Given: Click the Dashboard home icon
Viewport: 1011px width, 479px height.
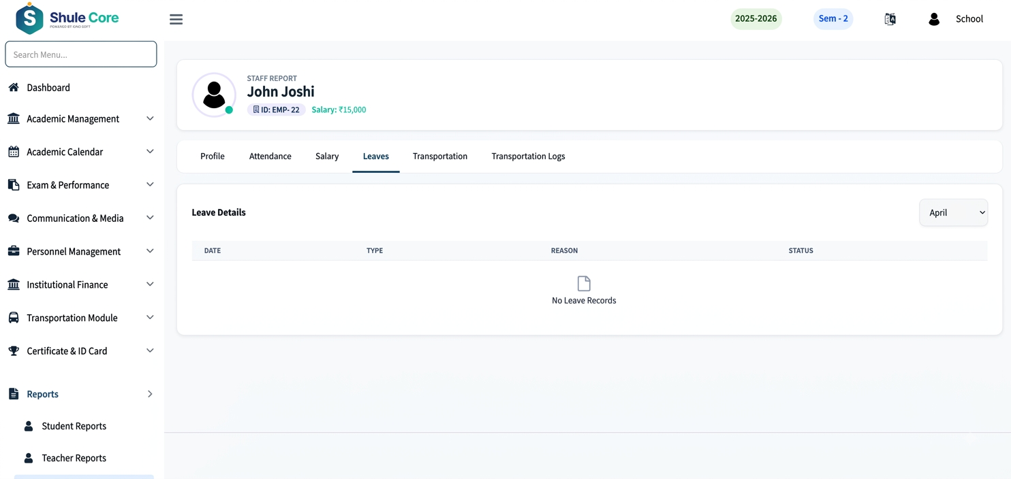Looking at the screenshot, I should pos(14,87).
